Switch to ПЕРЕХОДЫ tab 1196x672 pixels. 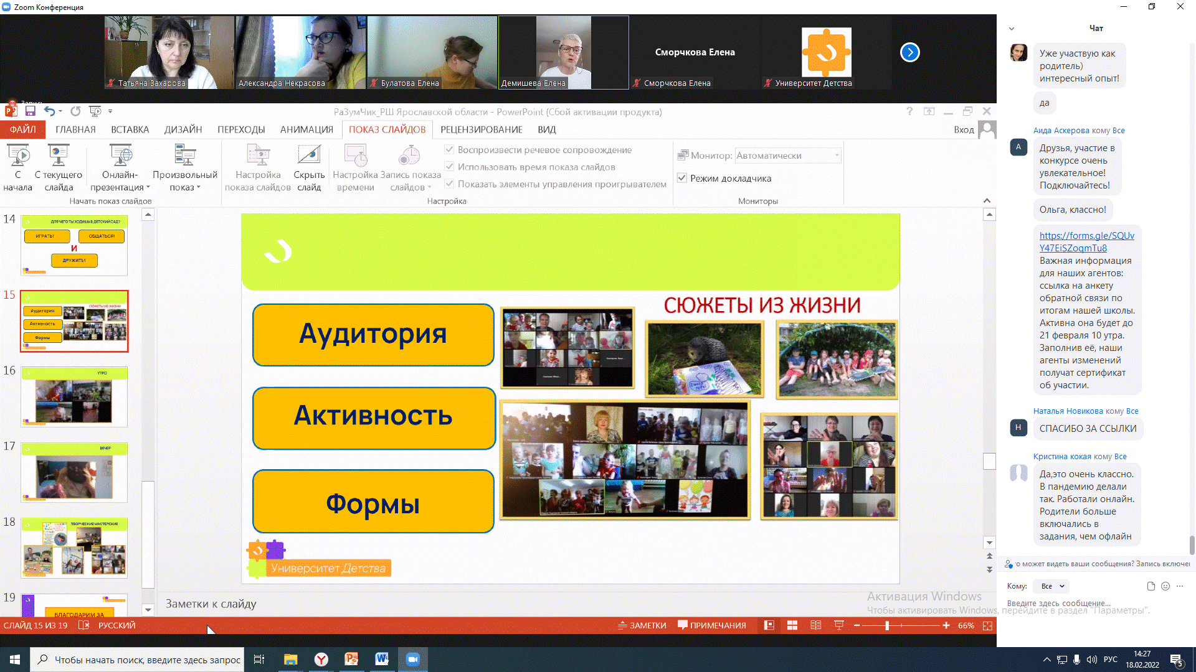[x=241, y=129]
